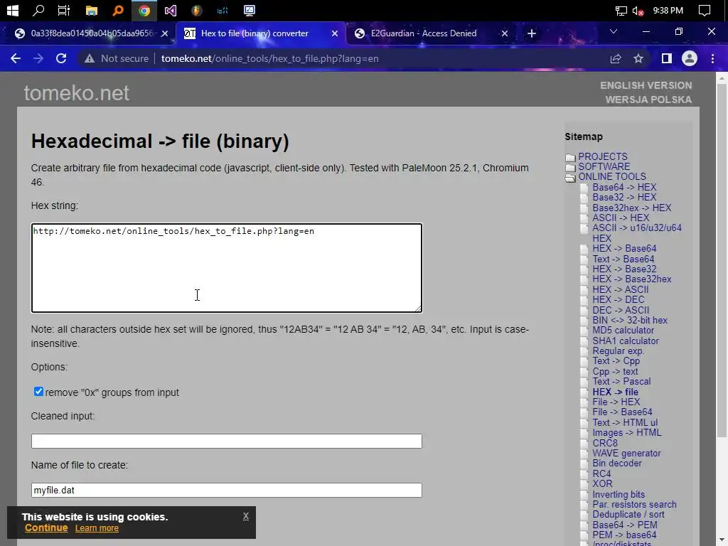
Task: Click the muted volume tray icon
Action: [x=638, y=10]
